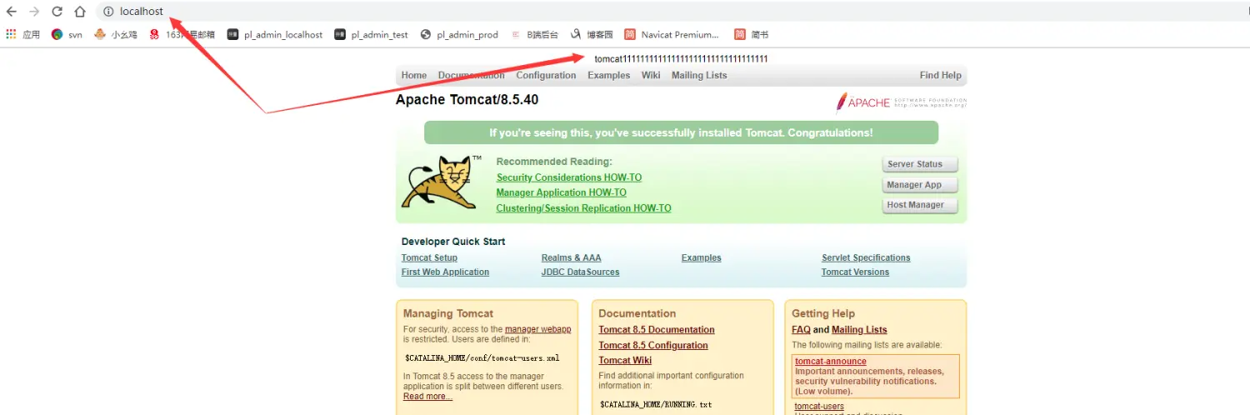The height and width of the screenshot is (415, 1250).
Task: Open the JDBC DataSources link
Action: pyautogui.click(x=580, y=272)
